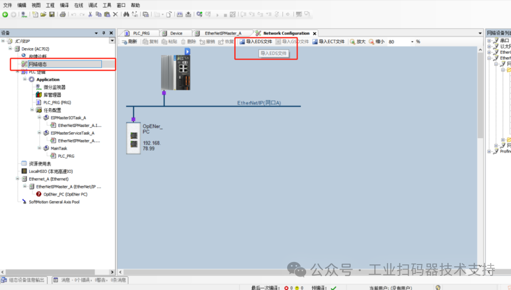The height and width of the screenshot is (290, 511).
Task: Click the 放大 zoom in button
Action: point(358,42)
